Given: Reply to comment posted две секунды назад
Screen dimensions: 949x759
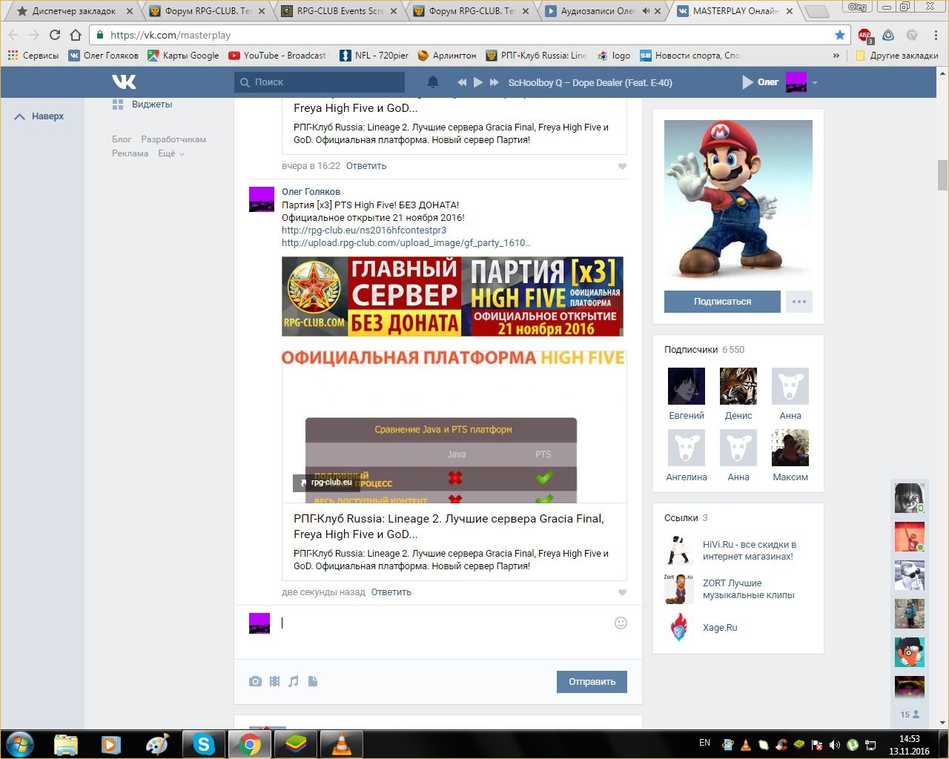Looking at the screenshot, I should (x=391, y=592).
